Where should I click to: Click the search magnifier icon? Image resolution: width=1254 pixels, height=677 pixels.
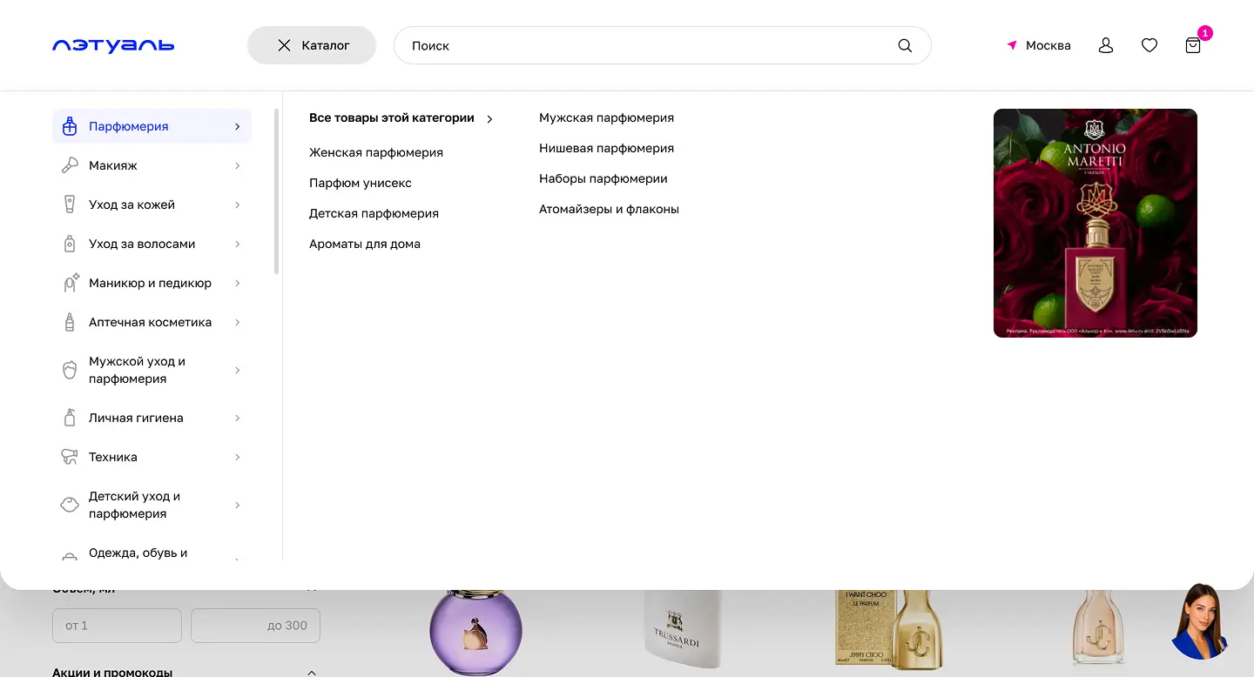(904, 44)
